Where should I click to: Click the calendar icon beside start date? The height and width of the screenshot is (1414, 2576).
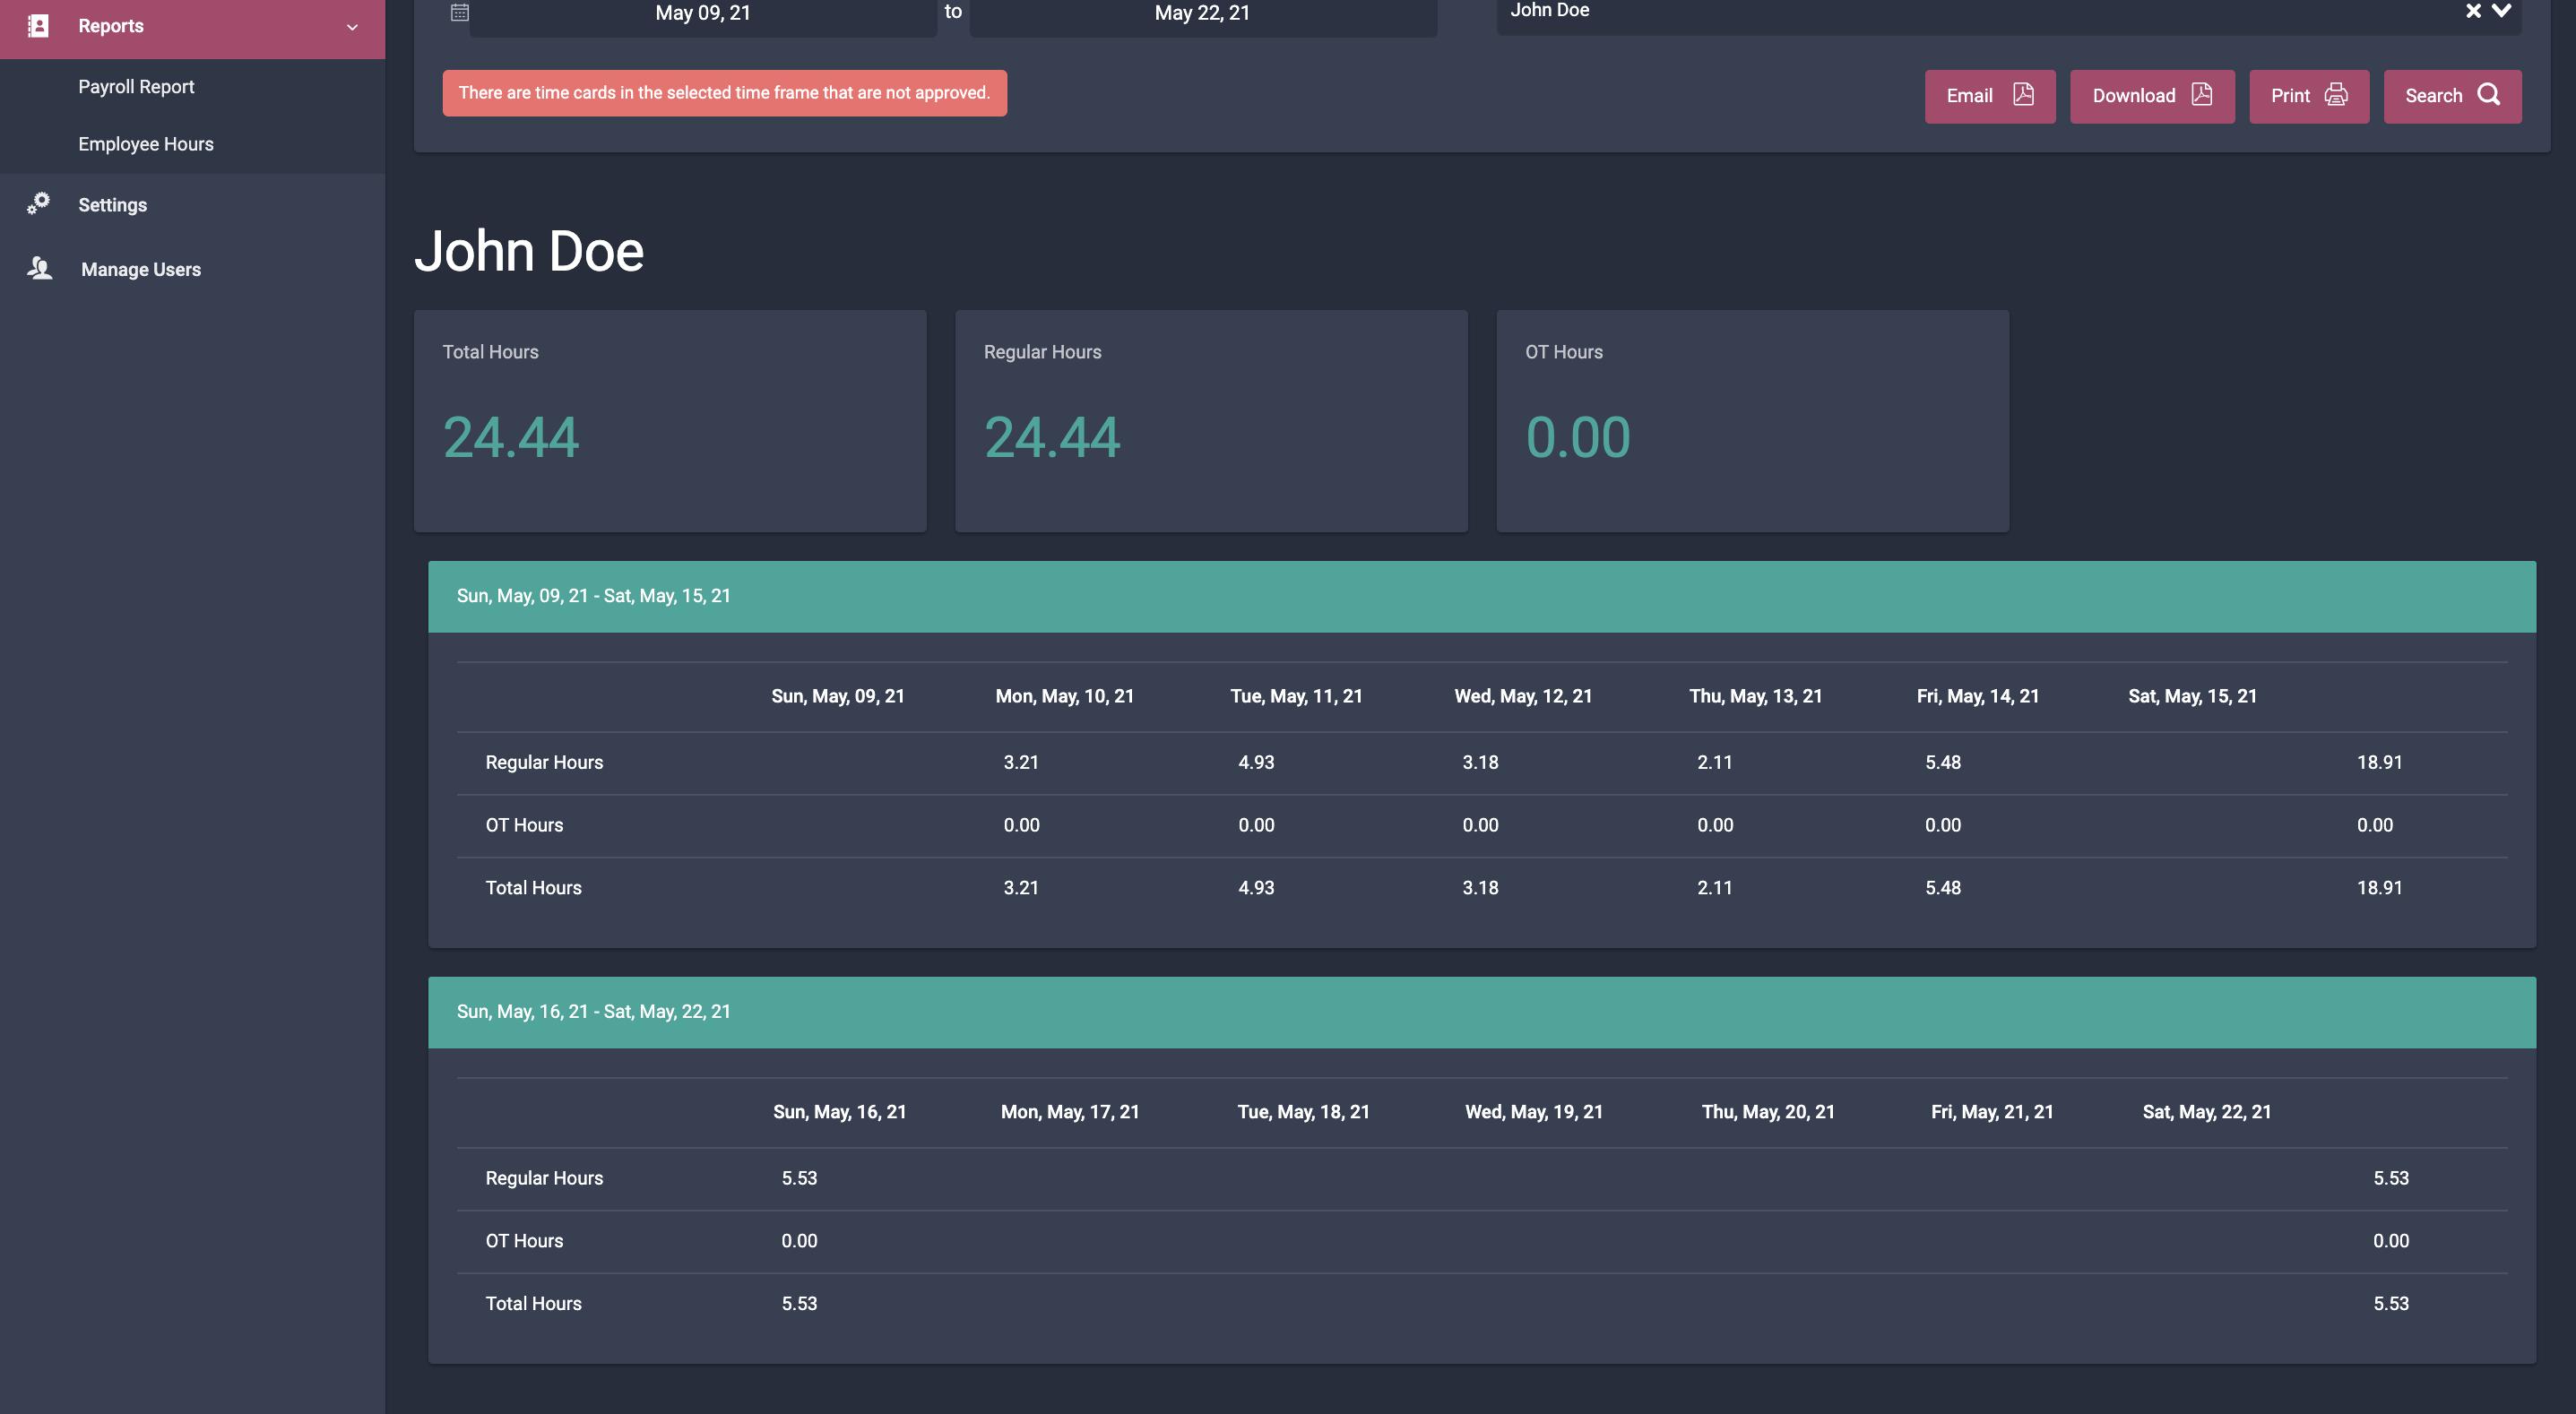[x=459, y=13]
